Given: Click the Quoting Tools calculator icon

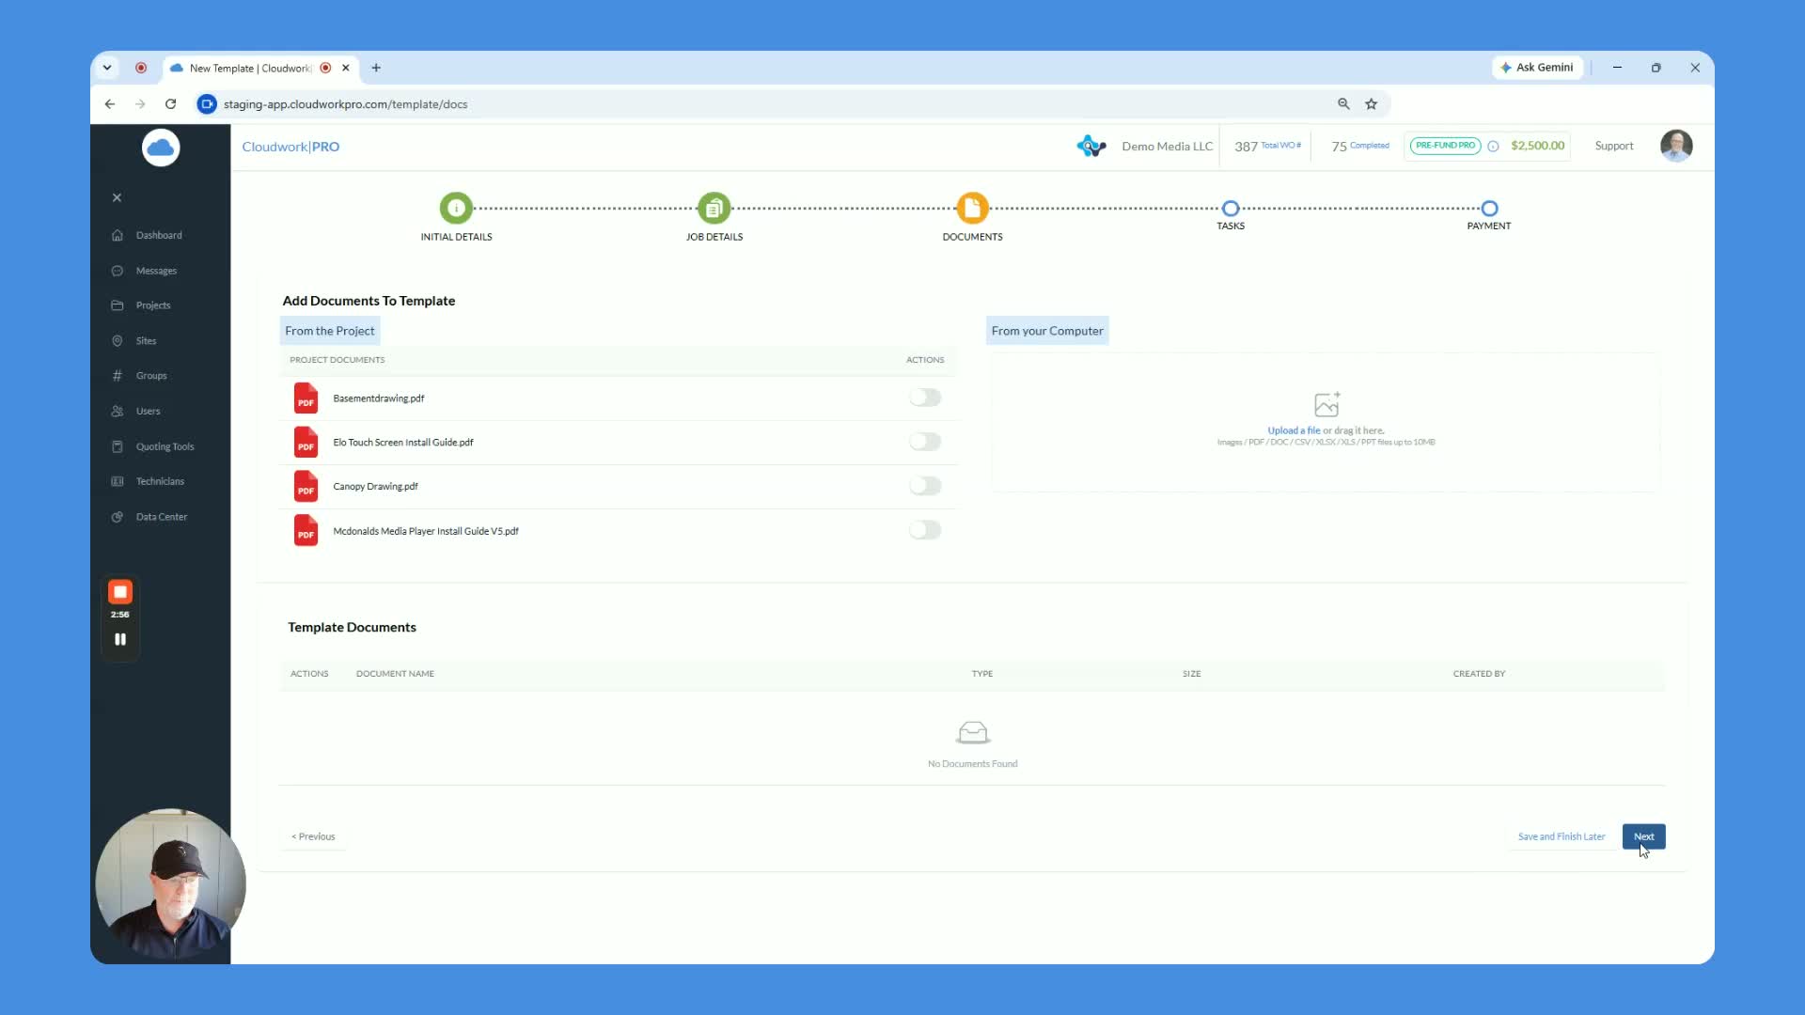Looking at the screenshot, I should tap(118, 446).
